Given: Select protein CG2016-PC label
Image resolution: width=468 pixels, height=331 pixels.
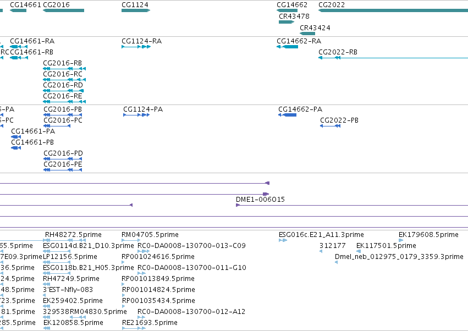Looking at the screenshot, I should 63,120.
